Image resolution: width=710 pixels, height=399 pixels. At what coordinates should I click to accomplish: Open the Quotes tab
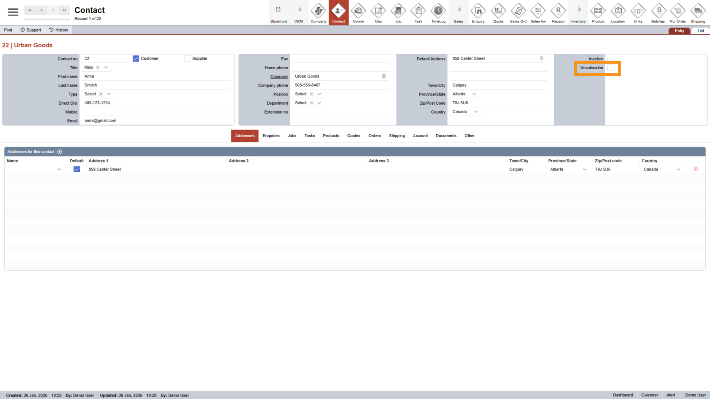(354, 136)
